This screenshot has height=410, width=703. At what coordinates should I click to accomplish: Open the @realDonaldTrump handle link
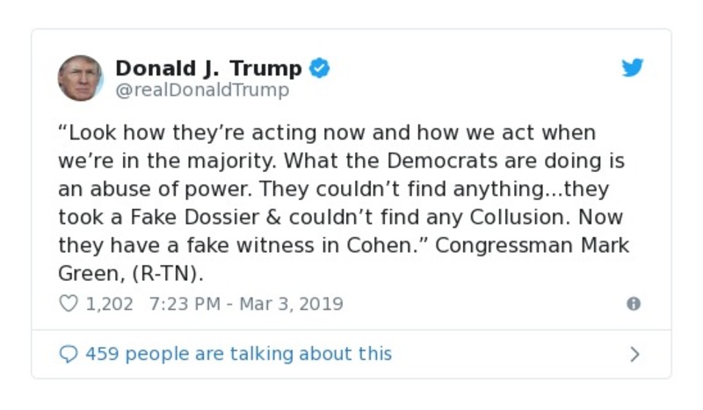coord(202,90)
